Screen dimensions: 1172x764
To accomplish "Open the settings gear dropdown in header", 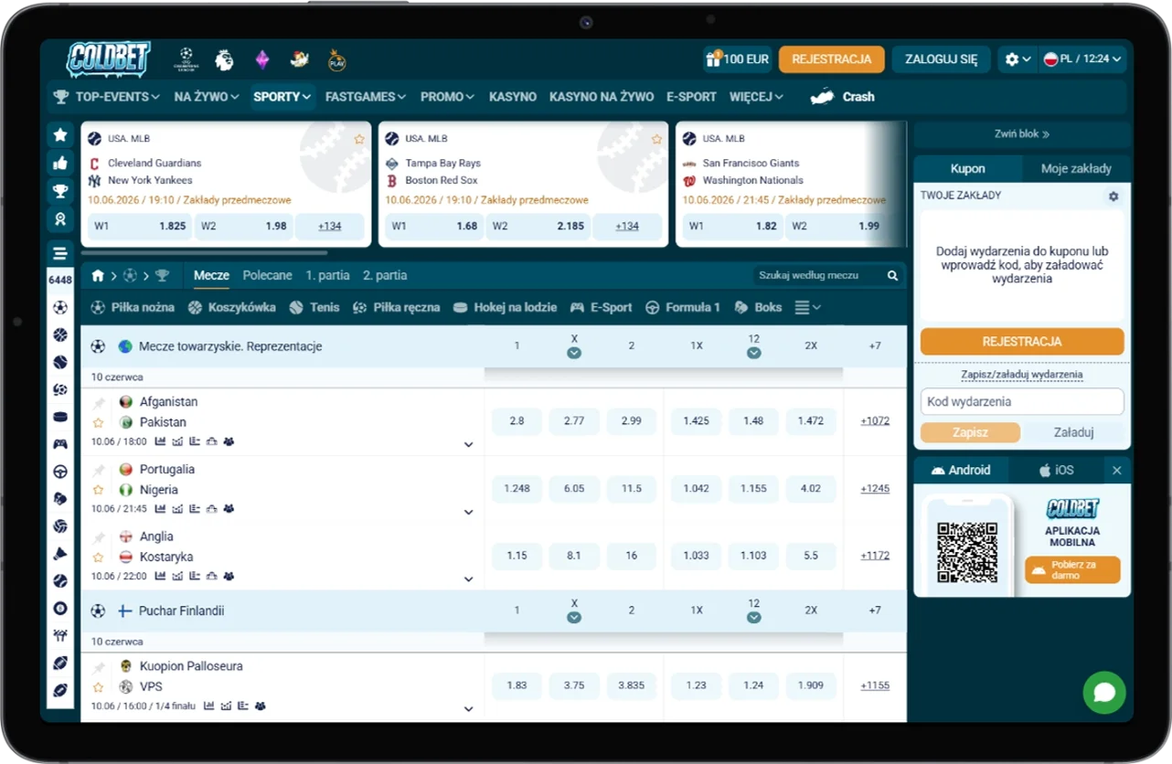I will point(1017,59).
